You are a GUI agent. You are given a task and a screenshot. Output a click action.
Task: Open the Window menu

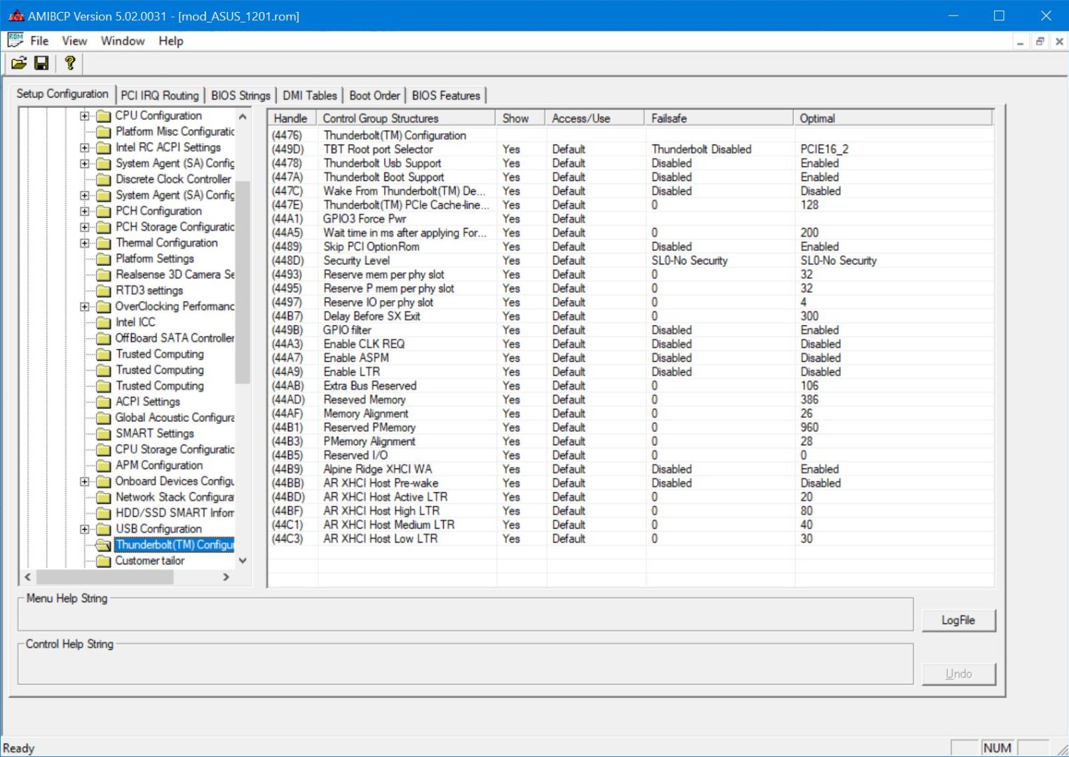(x=123, y=41)
